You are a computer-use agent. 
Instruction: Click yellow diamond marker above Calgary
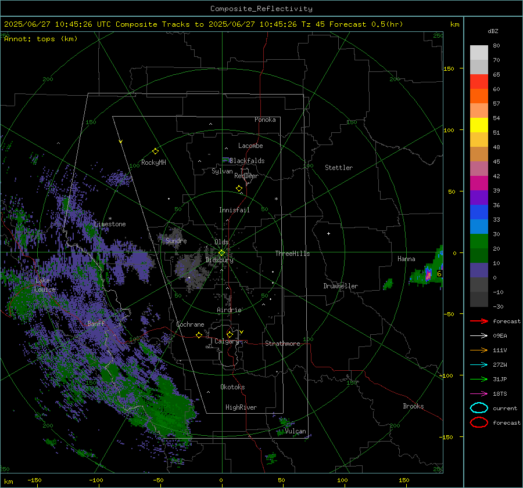pos(230,334)
